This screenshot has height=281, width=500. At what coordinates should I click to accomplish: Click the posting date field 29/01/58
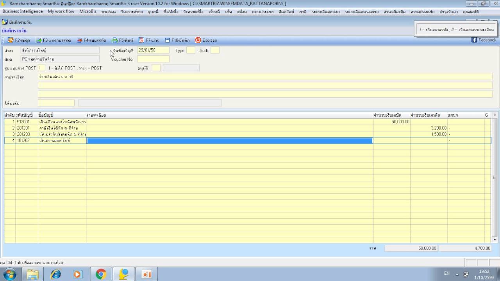(x=153, y=50)
